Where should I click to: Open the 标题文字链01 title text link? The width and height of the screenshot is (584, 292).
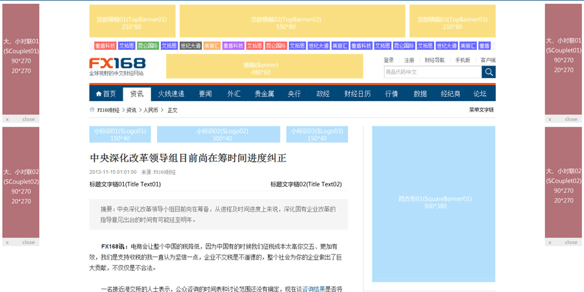pyautogui.click(x=125, y=184)
